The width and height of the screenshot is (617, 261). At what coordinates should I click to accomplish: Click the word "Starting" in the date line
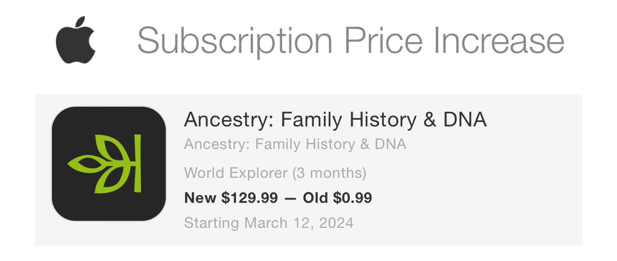211,223
